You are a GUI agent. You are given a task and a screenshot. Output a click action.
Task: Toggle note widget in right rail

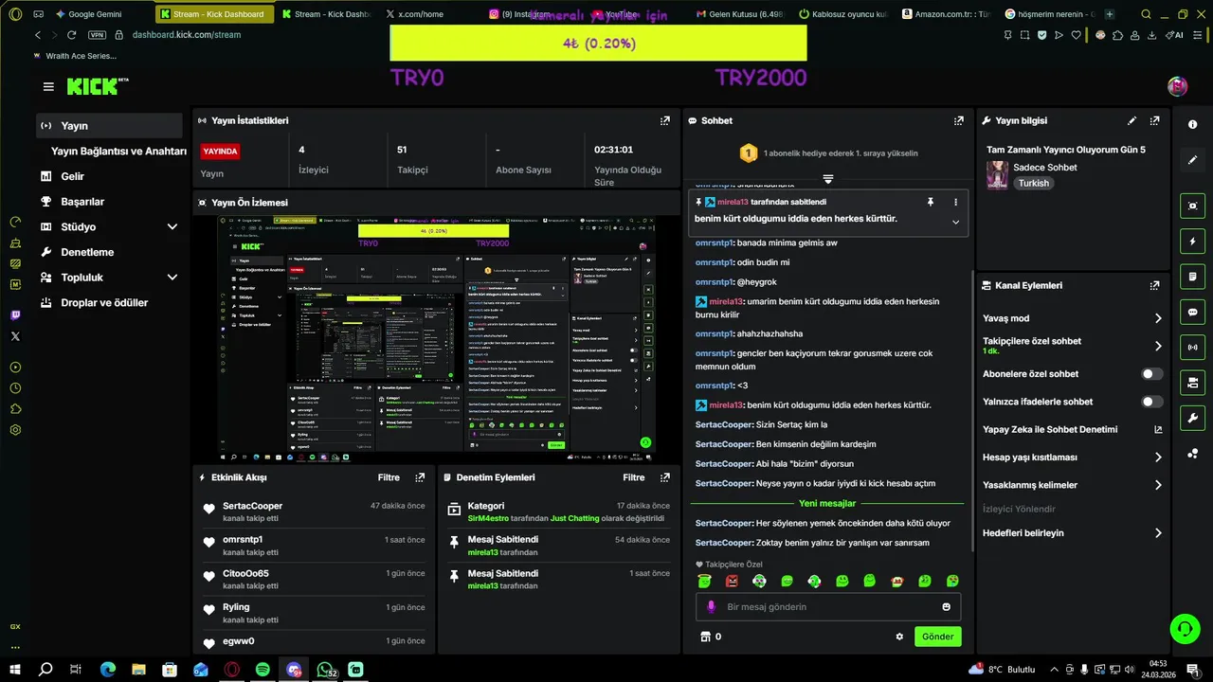(x=1192, y=277)
